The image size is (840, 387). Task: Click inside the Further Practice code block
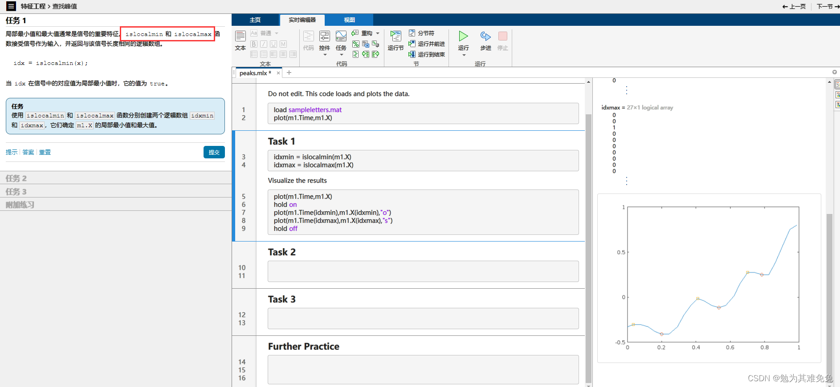(x=423, y=370)
